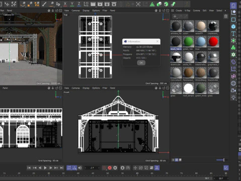Enable Z axis lock in top toolbar
Image resolution: width=241 pixels, height=181 pixels.
[79, 4]
